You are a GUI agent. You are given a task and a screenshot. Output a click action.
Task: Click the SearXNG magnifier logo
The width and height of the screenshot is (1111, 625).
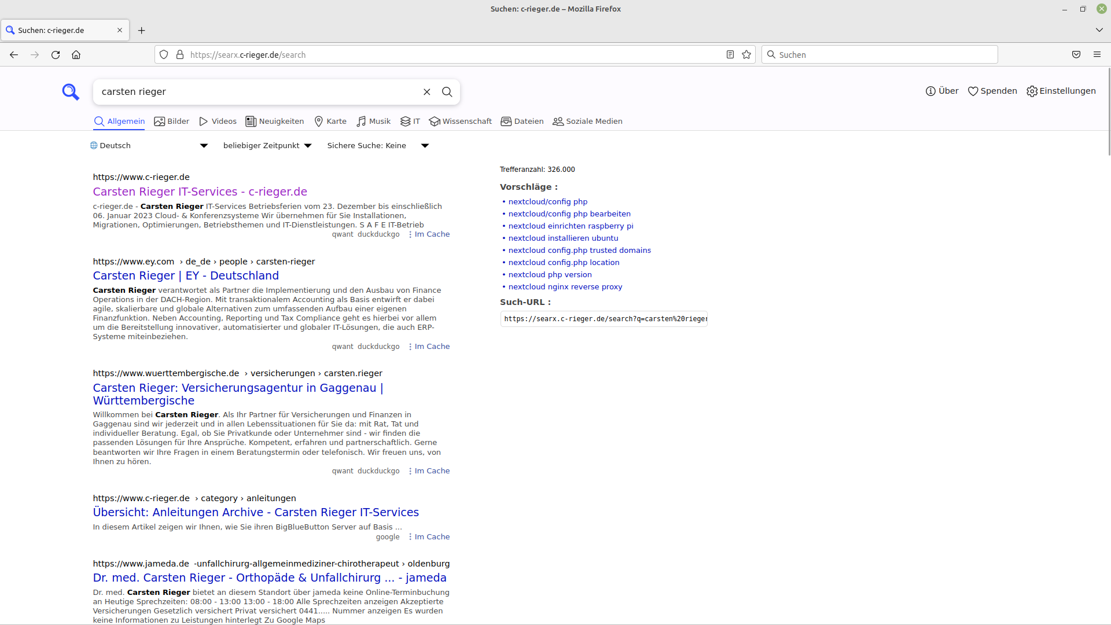(x=71, y=91)
